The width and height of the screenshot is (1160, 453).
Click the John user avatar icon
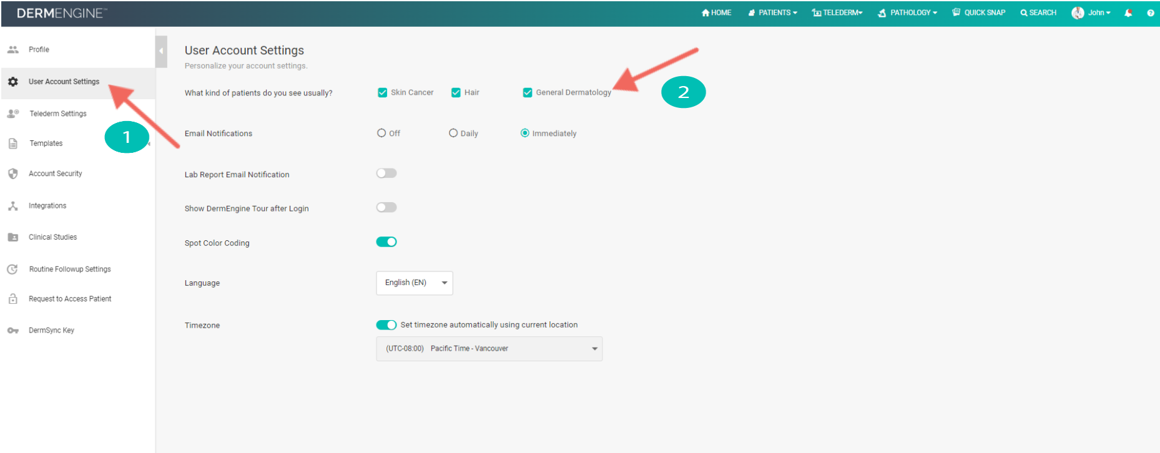(x=1078, y=12)
